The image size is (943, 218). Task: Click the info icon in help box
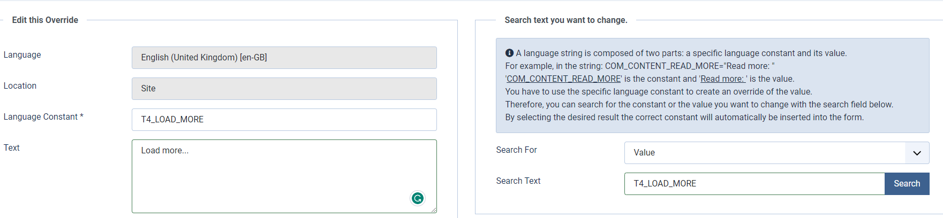tap(509, 53)
